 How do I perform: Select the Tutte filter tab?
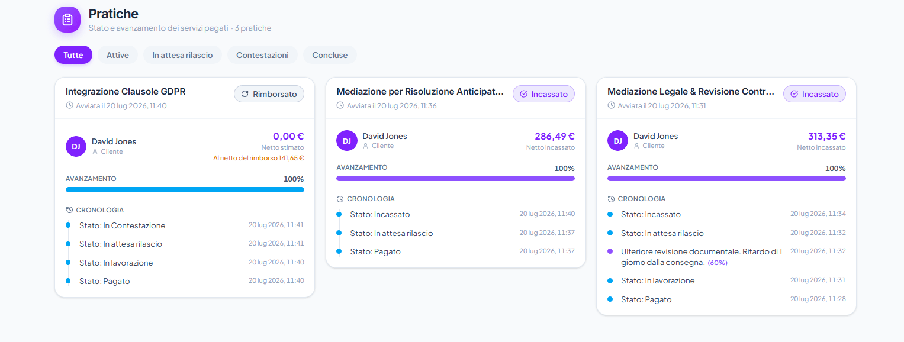(73, 55)
